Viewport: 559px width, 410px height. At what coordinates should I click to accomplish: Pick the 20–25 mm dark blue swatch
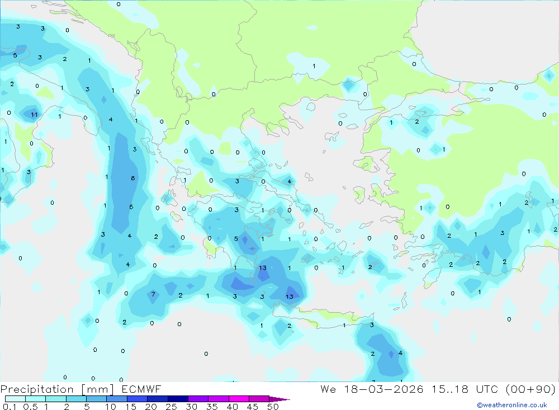[157, 399]
